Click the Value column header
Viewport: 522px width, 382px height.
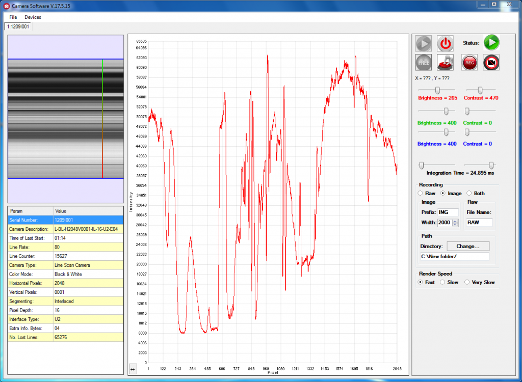pos(88,211)
